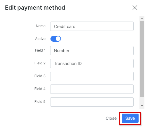Focus the empty Field 4 text box
Screen dimensions: 145x127
92,89
